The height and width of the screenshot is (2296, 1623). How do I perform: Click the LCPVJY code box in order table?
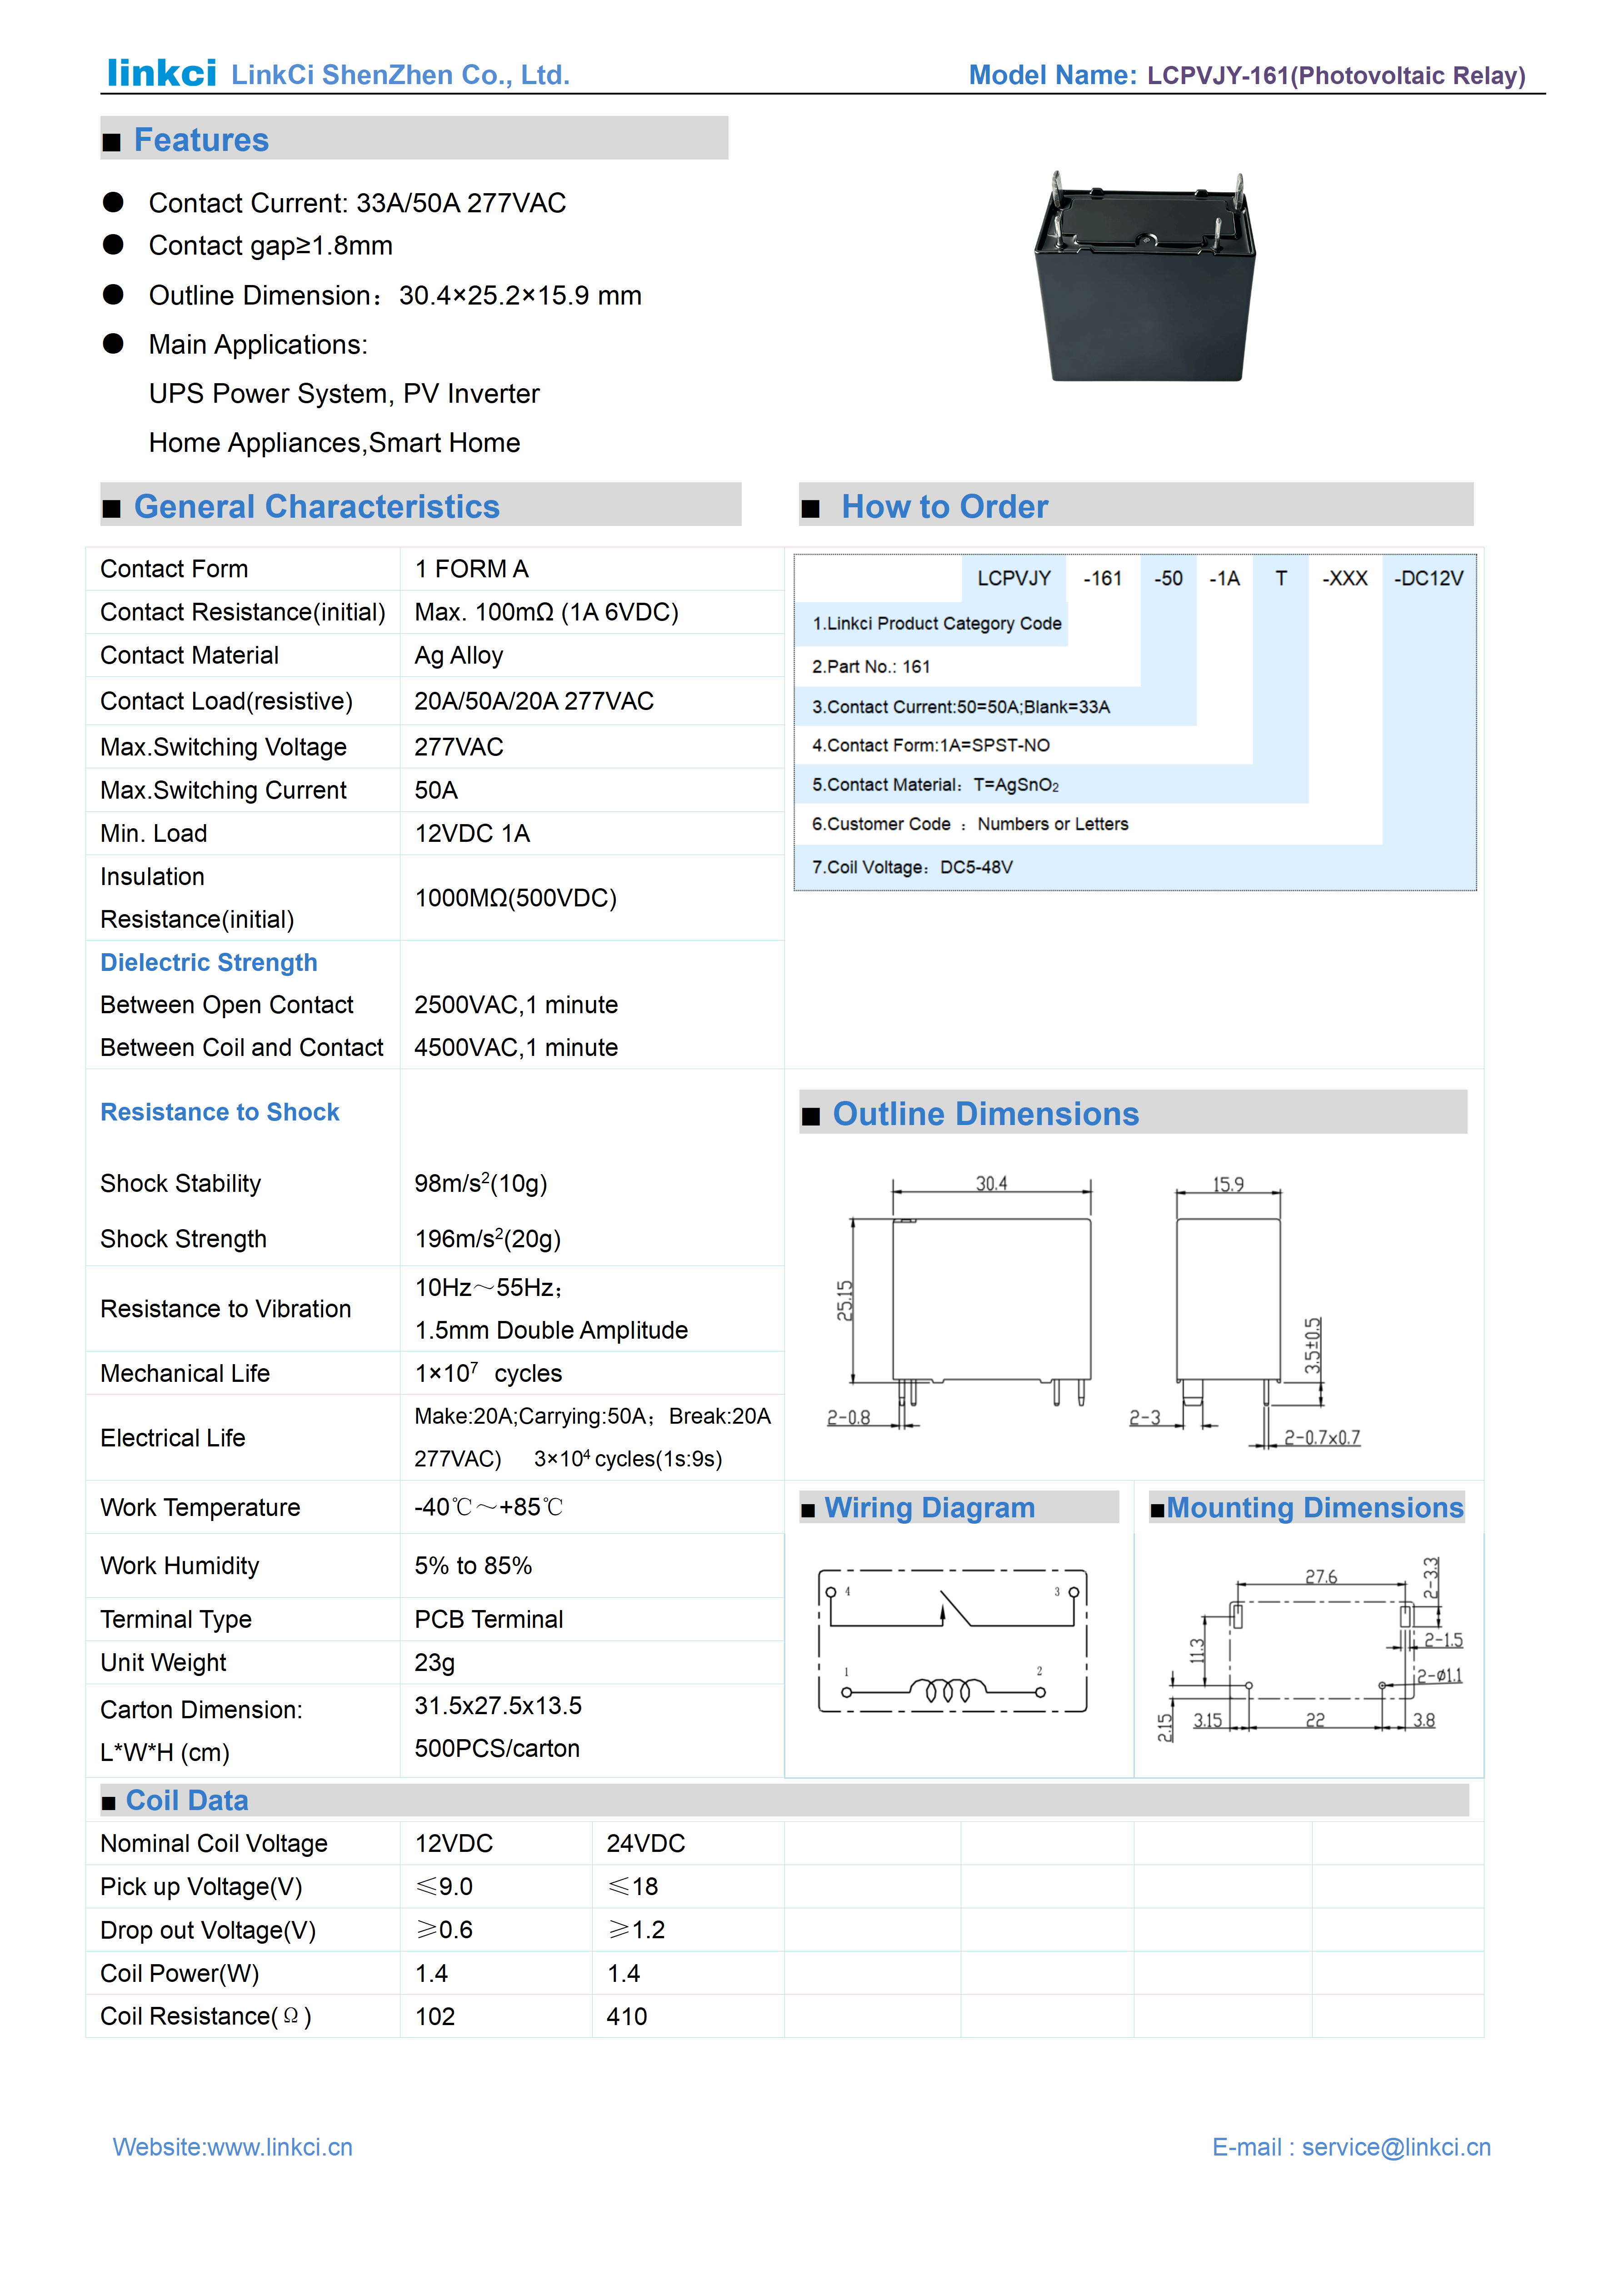click(1013, 578)
